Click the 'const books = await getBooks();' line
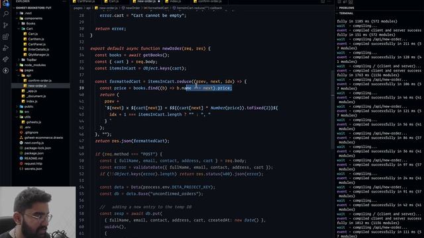The height and width of the screenshot is (238, 424). pos(132,55)
